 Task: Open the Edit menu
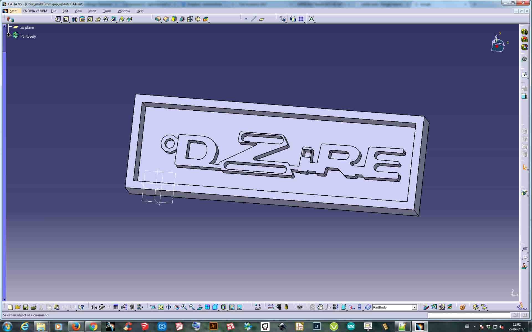[x=65, y=11]
